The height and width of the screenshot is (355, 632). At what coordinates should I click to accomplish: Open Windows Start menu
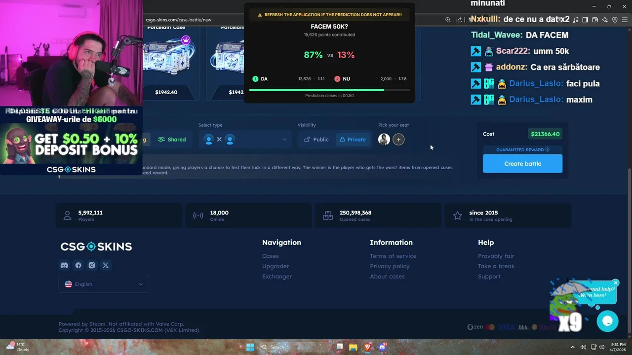point(250,347)
